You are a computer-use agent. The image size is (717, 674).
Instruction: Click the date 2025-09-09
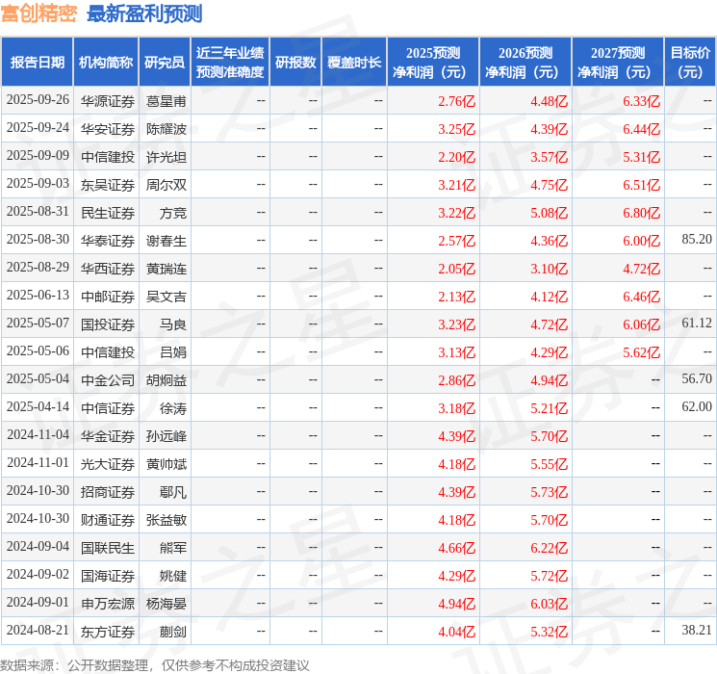[x=38, y=156]
